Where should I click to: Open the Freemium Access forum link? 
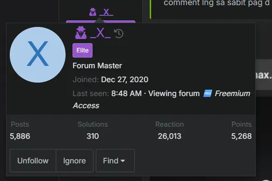tap(161, 100)
